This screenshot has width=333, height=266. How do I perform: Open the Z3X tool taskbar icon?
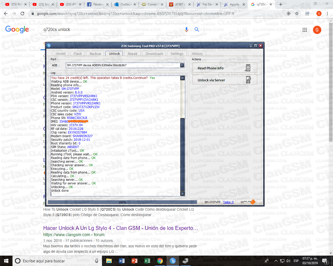(172, 261)
